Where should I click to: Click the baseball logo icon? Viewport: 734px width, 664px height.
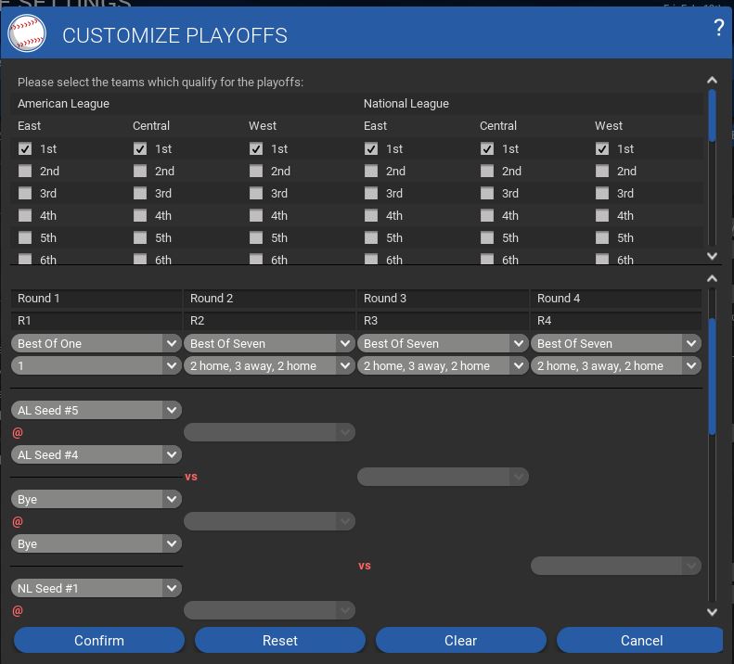point(27,33)
